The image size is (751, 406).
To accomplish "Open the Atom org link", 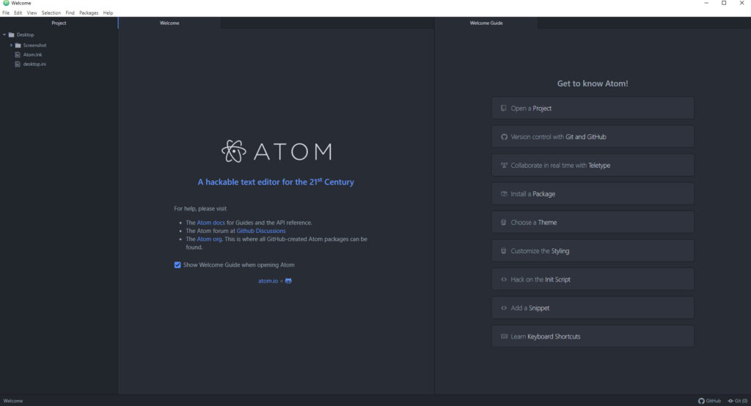I will pyautogui.click(x=209, y=239).
